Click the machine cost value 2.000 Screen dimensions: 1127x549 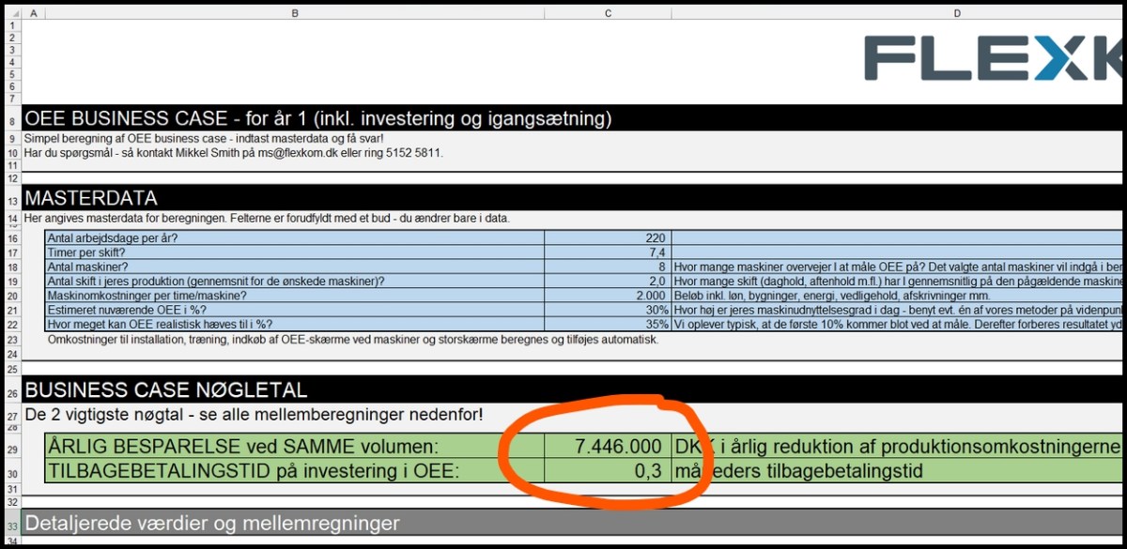(608, 296)
